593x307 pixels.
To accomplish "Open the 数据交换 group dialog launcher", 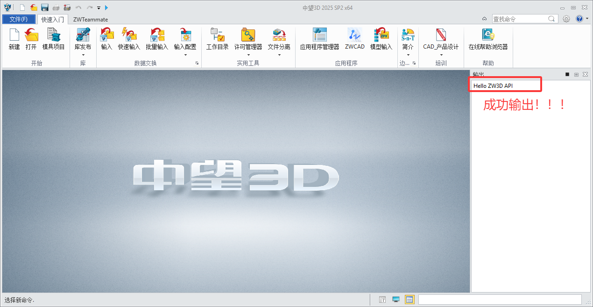I will [197, 63].
